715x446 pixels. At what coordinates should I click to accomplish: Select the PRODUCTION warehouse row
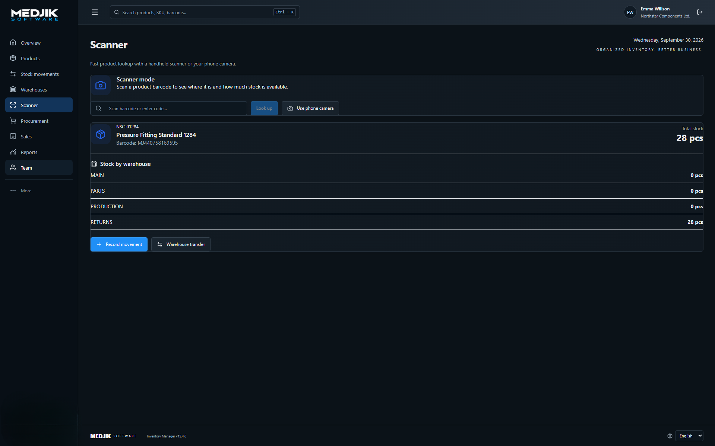tap(396, 206)
